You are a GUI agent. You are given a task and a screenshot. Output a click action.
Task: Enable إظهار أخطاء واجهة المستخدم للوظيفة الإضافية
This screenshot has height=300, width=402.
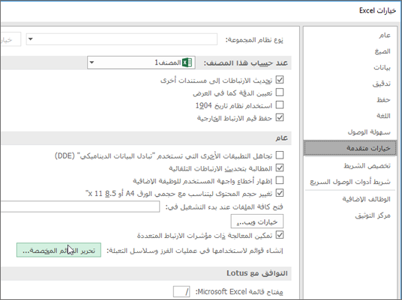point(280,180)
